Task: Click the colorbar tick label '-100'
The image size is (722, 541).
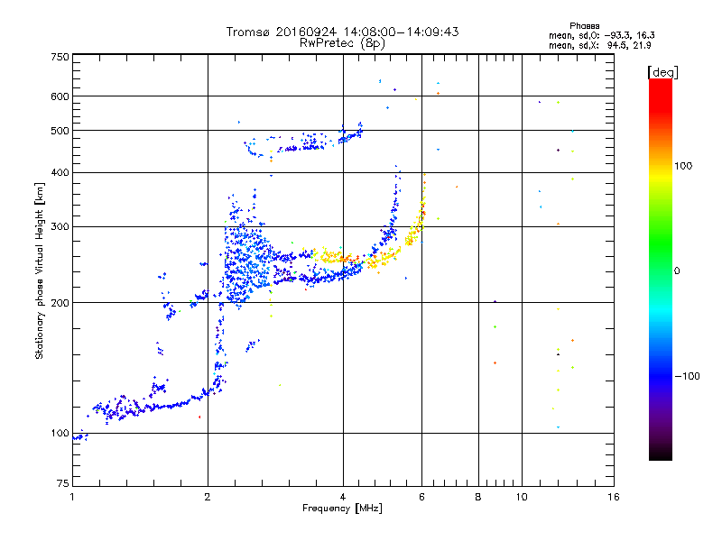Action: 688,376
